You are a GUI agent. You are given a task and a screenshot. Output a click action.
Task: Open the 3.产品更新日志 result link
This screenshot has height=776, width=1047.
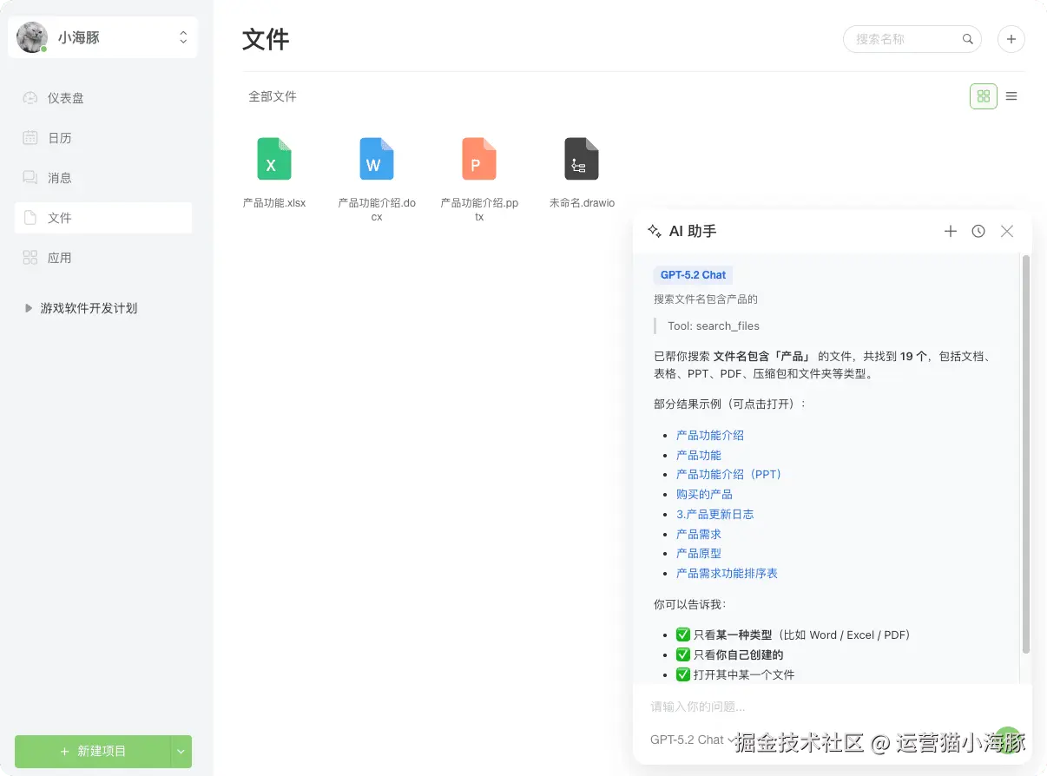pyautogui.click(x=715, y=514)
